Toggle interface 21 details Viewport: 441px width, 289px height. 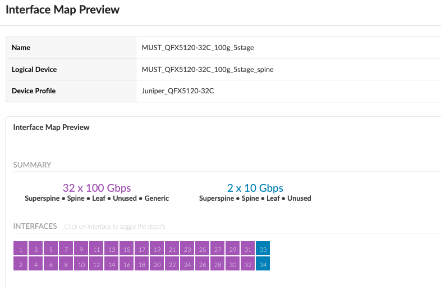[172, 249]
